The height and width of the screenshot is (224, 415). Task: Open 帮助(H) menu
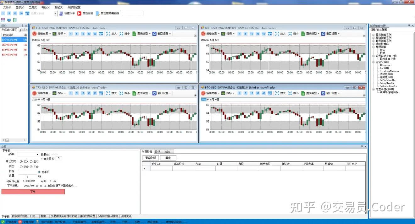[46, 7]
